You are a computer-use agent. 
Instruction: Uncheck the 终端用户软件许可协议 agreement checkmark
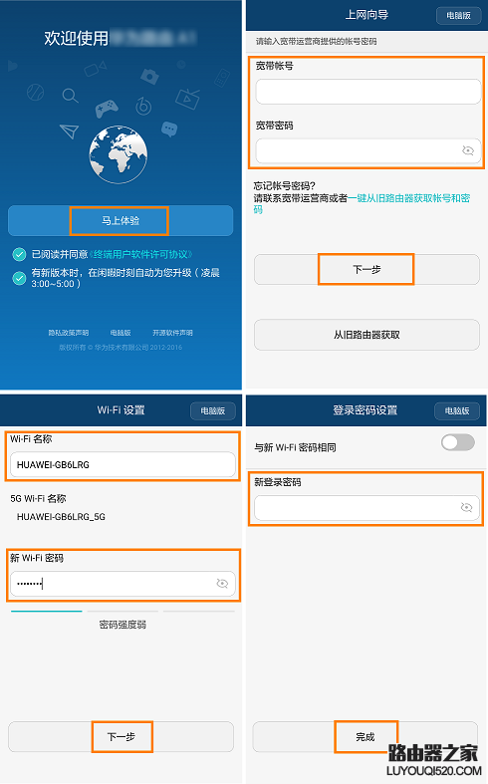tap(19, 254)
